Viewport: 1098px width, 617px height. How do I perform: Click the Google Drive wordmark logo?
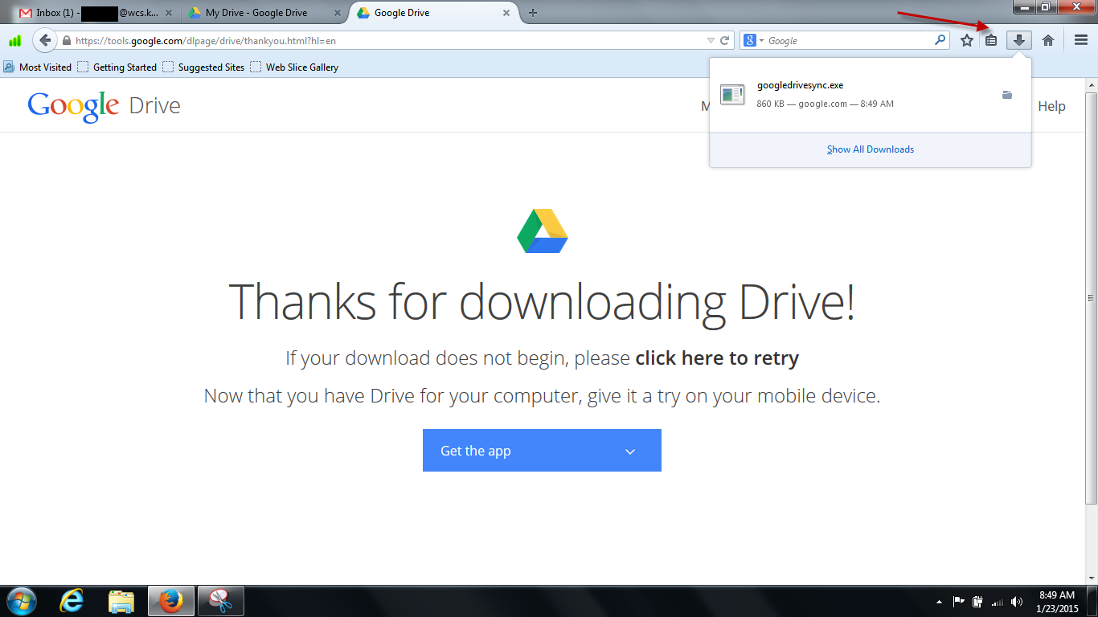(x=104, y=106)
